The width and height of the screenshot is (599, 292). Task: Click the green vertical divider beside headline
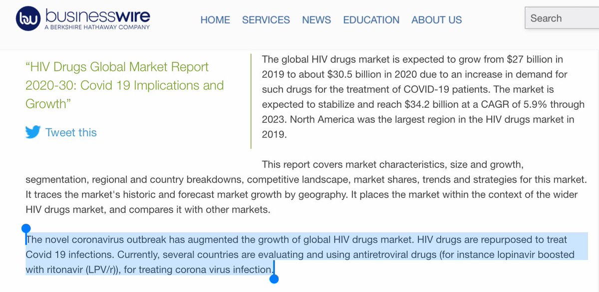[251, 100]
